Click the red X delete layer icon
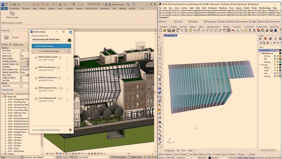This screenshot has height=159, width=282. (268, 43)
